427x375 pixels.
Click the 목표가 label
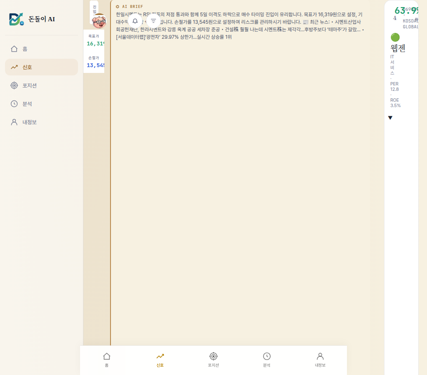(x=94, y=36)
